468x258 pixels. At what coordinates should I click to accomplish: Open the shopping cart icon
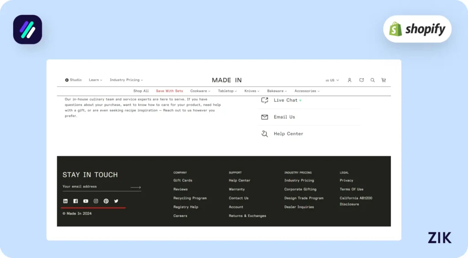coord(383,80)
